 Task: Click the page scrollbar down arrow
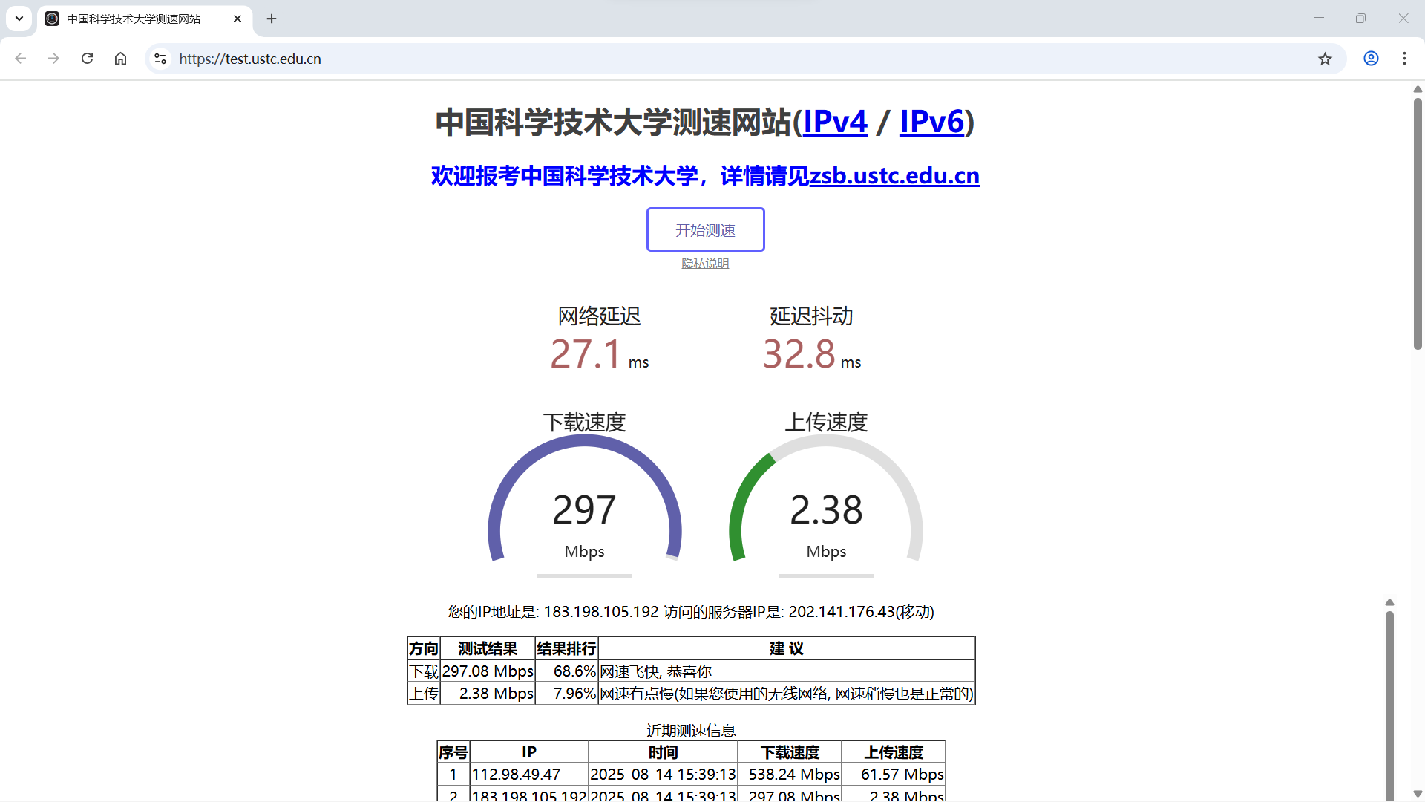1417,792
